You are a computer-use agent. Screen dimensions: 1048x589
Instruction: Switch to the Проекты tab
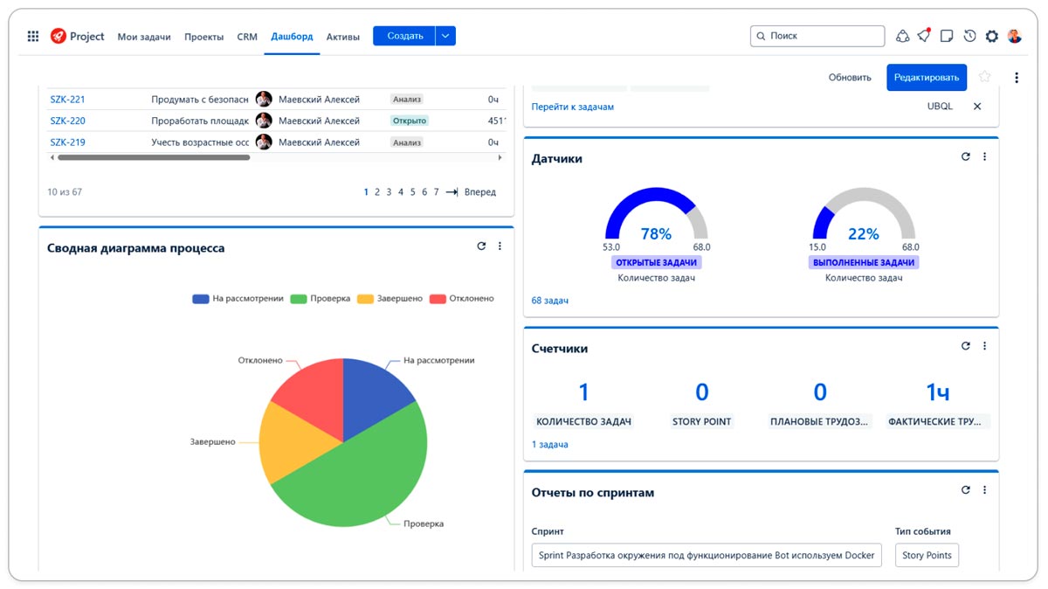tap(203, 37)
